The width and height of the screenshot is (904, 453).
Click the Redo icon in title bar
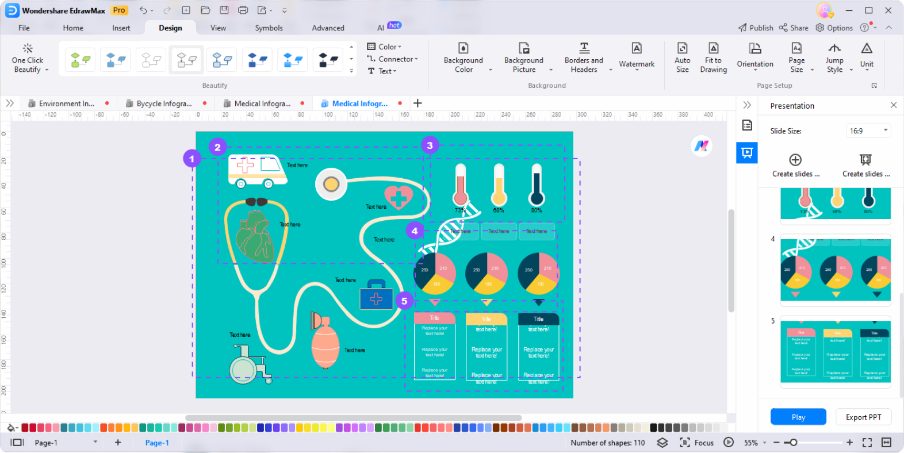pyautogui.click(x=167, y=10)
